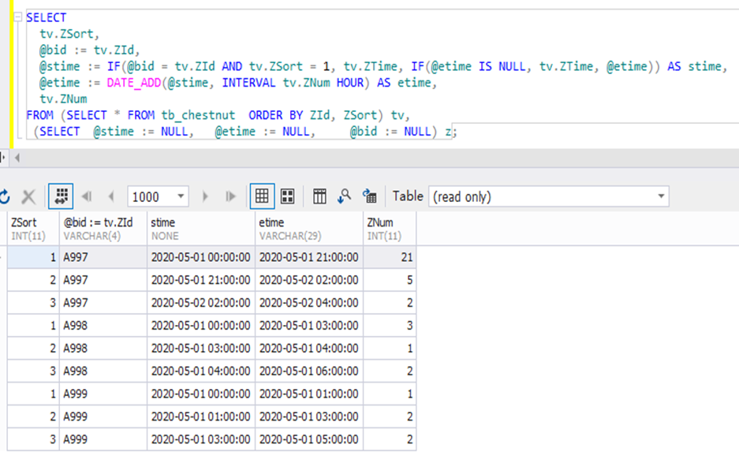The height and width of the screenshot is (463, 739).
Task: Click the export table data icon
Action: point(369,196)
